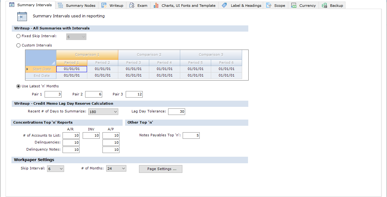Click the Label & Headings tag icon
This screenshot has height=197, width=387.
click(x=224, y=6)
